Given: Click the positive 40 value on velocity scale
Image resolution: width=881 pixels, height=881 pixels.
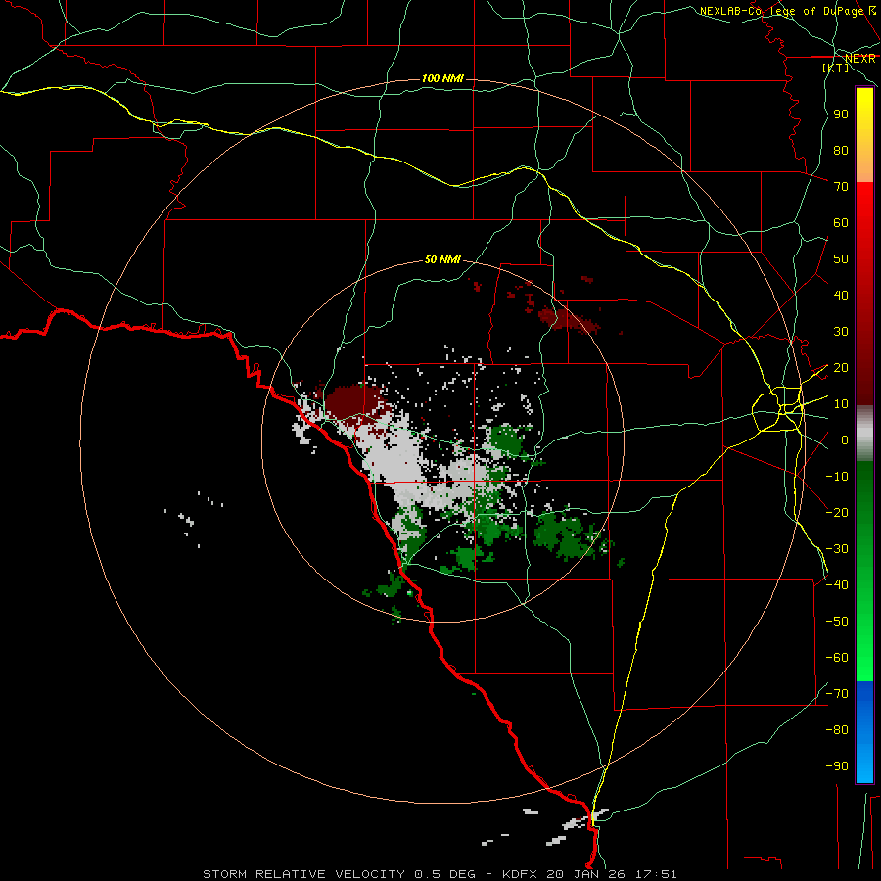Looking at the screenshot, I should coord(841,295).
